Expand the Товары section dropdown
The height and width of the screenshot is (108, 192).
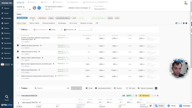tap(29, 88)
